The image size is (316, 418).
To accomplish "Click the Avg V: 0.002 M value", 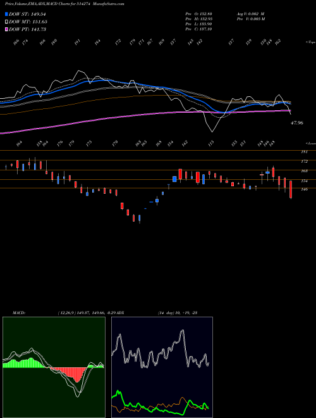I will (x=250, y=14).
